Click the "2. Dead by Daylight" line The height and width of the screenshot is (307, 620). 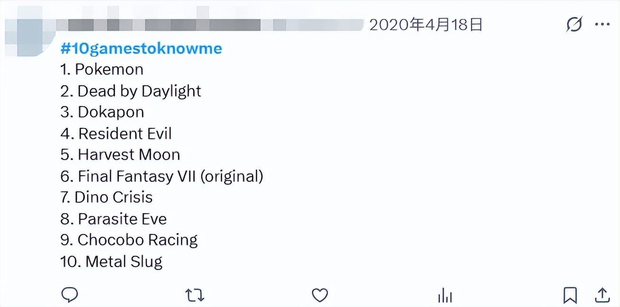click(131, 91)
